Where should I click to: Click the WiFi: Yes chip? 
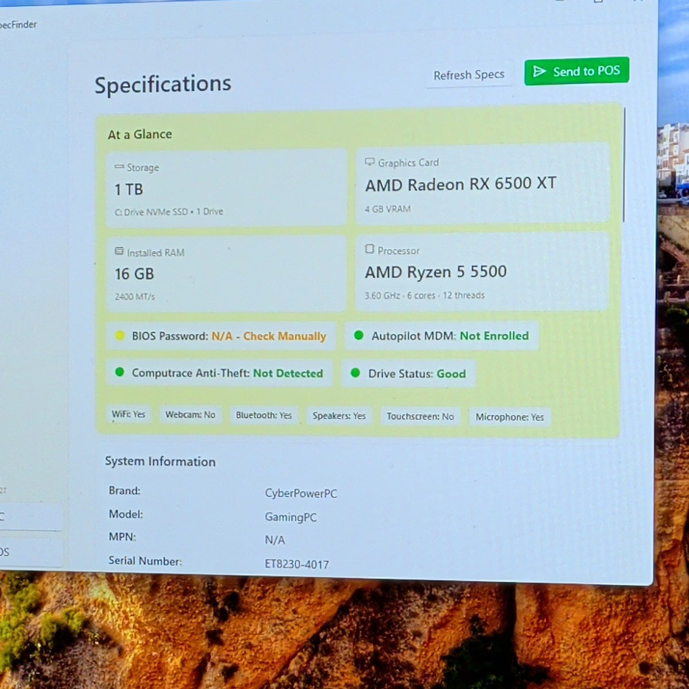[129, 415]
